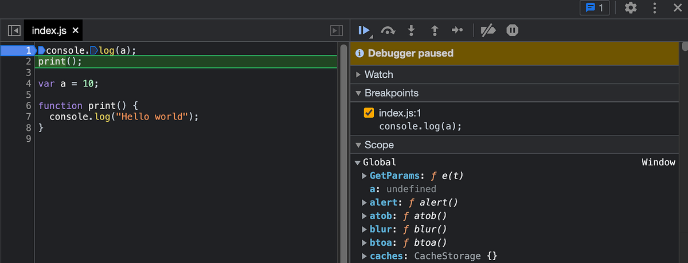Collapse the Global scope
The width and height of the screenshot is (688, 263).
(357, 163)
